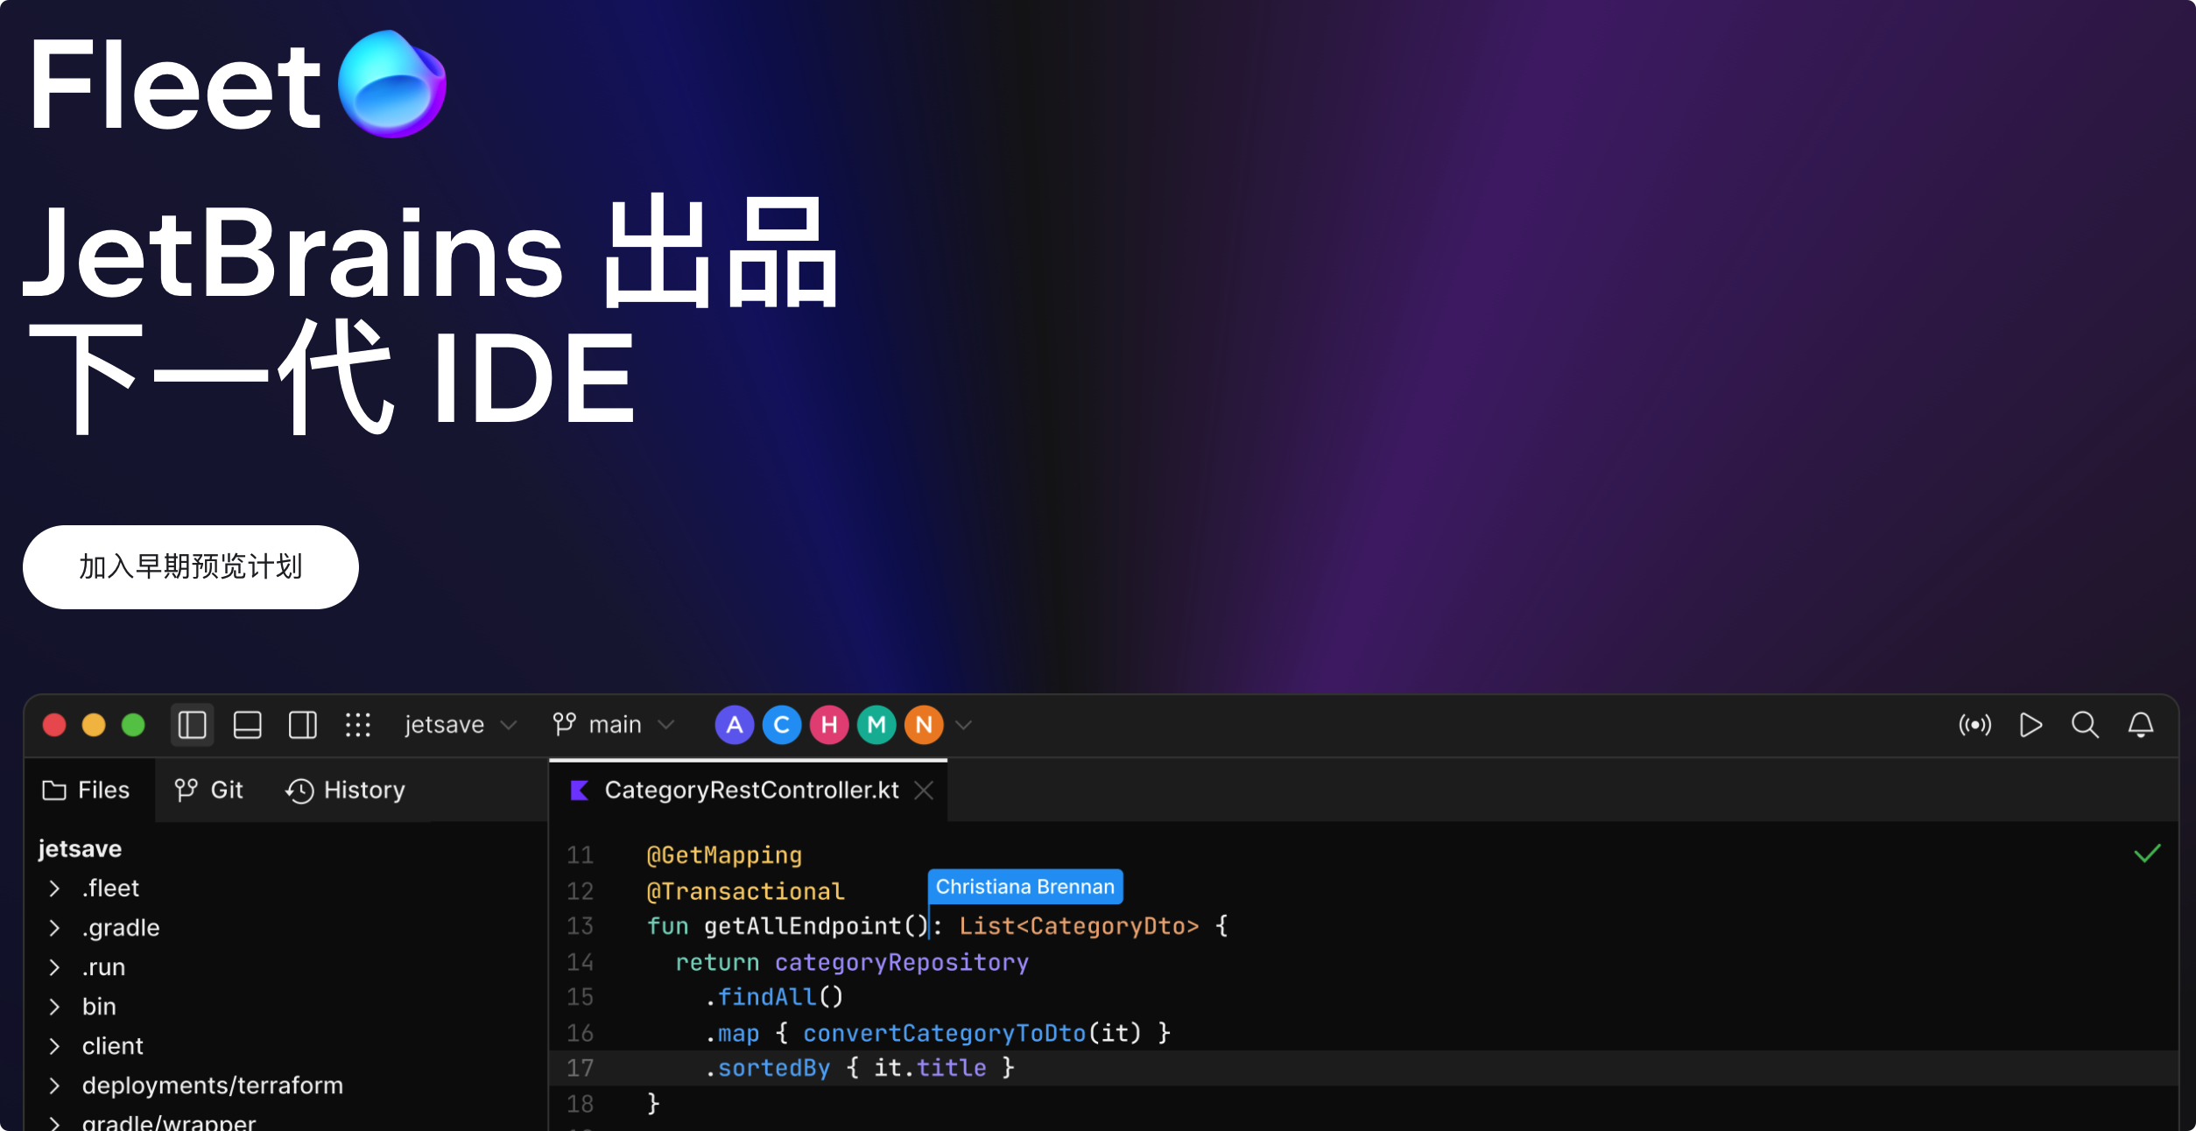Click the Join Early Preview button
This screenshot has height=1131, width=2196.
[x=192, y=567]
